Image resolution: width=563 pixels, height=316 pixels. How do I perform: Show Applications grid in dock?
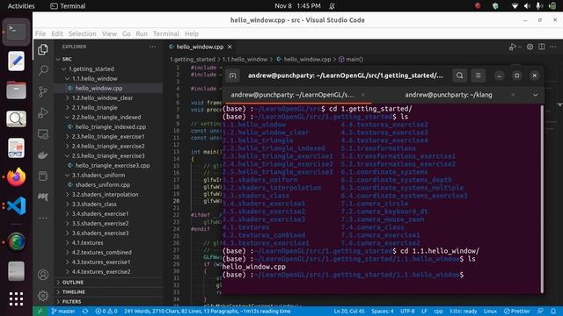click(x=16, y=298)
